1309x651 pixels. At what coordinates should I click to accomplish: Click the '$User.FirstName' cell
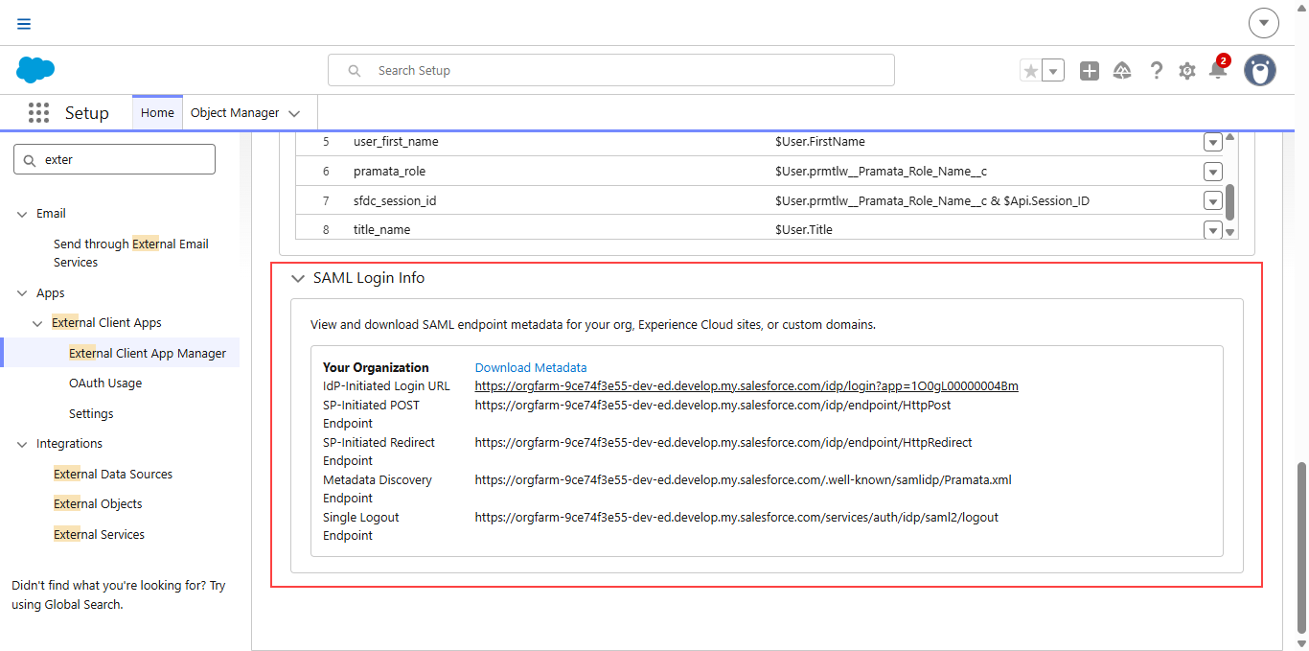pyautogui.click(x=820, y=142)
